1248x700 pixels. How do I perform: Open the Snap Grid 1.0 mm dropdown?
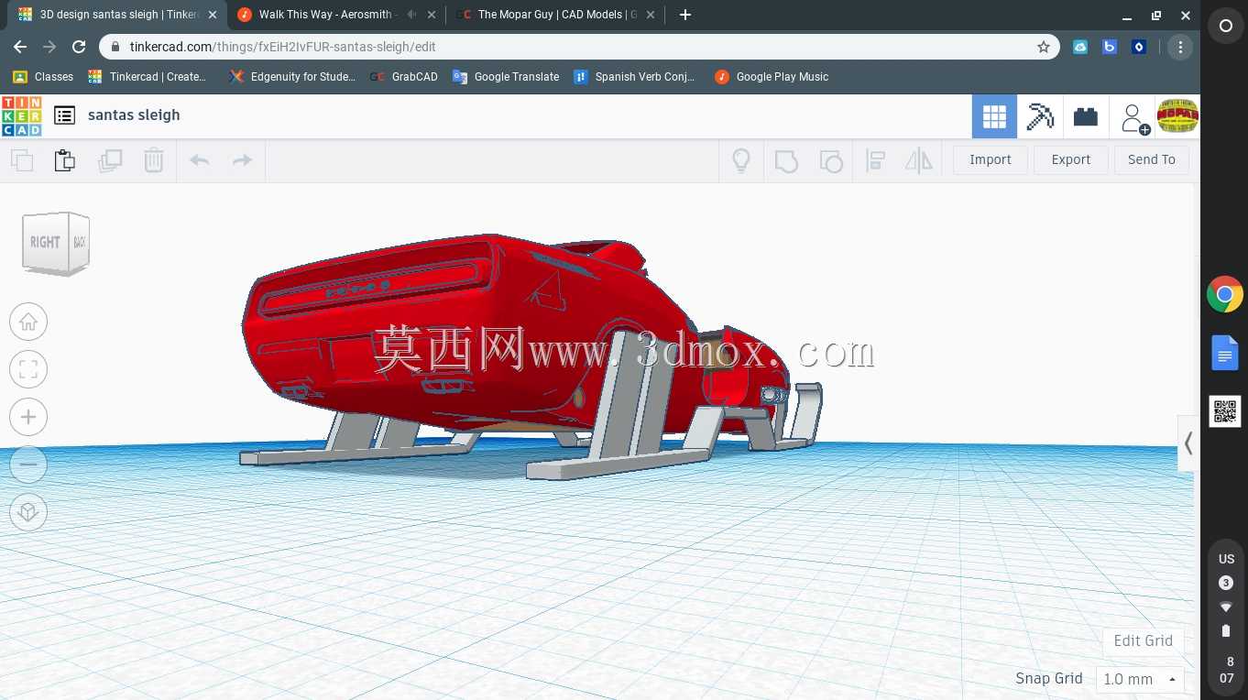pos(1140,680)
